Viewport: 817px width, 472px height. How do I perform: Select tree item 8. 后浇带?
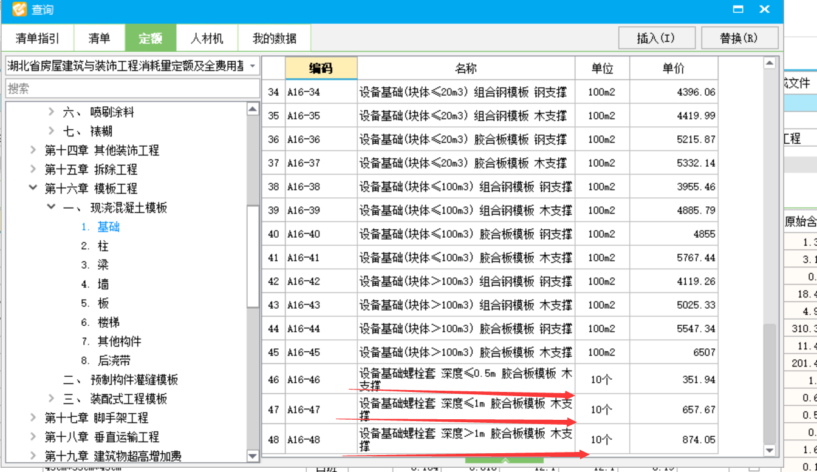point(106,360)
